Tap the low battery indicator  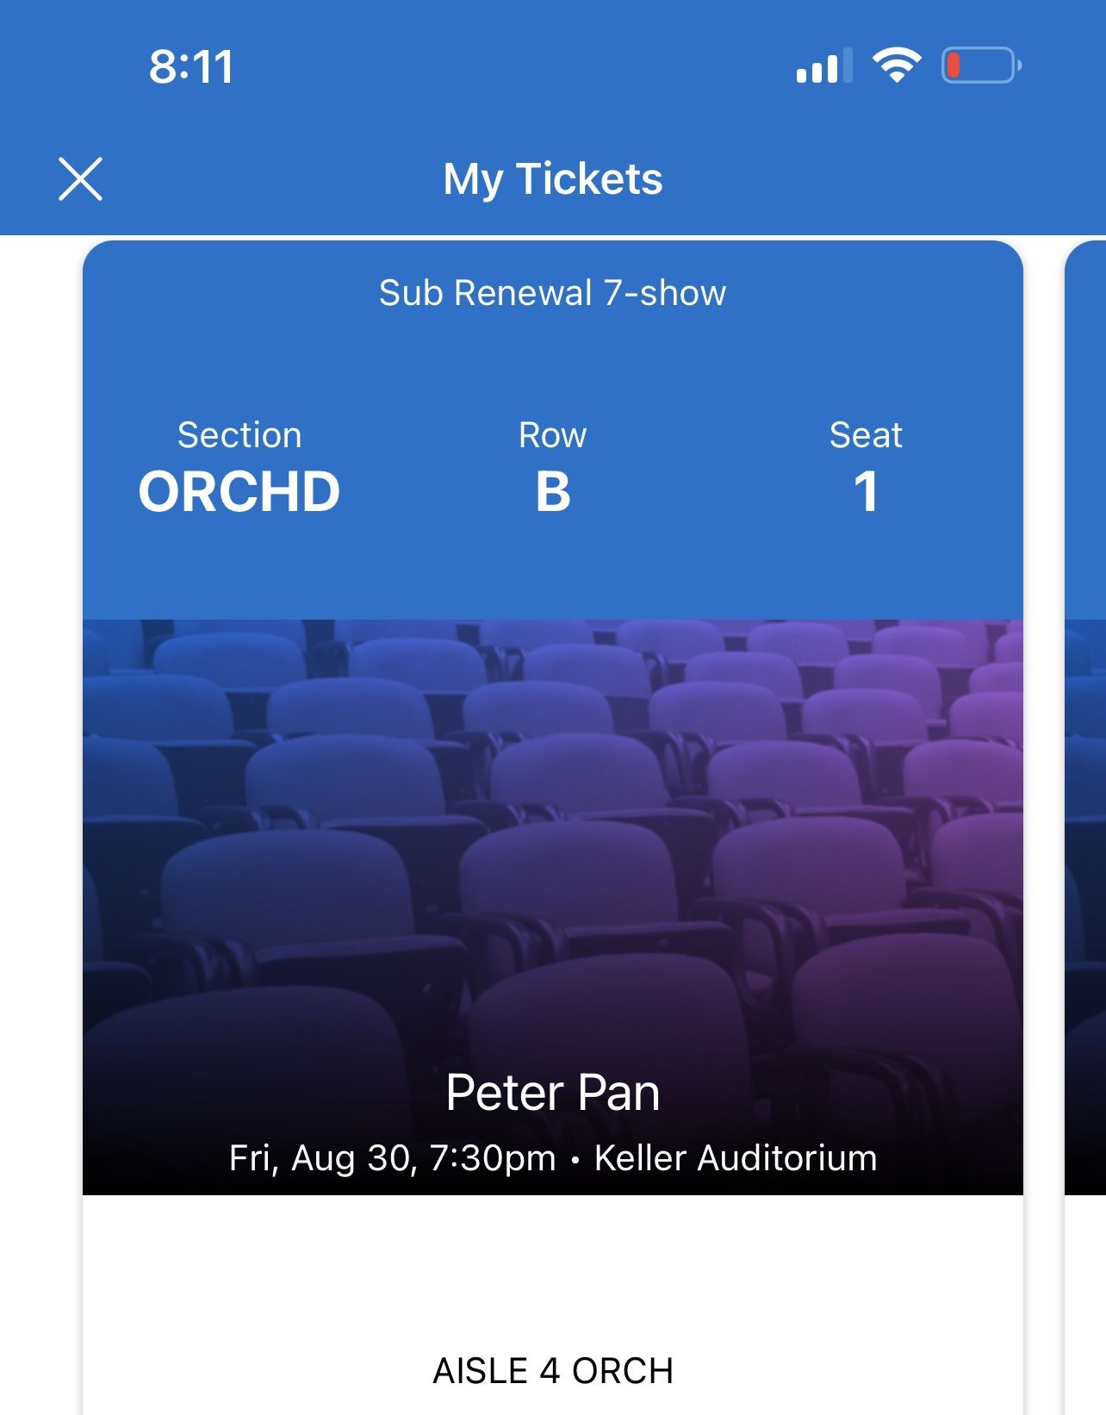click(981, 65)
